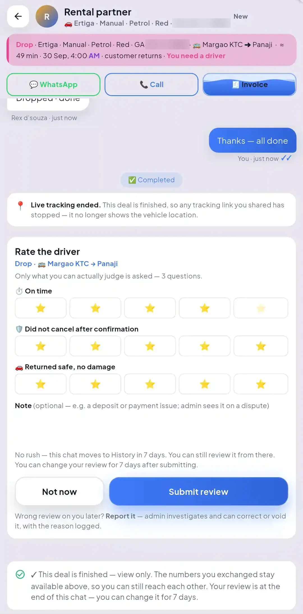Go back using the arrow button

(18, 16)
